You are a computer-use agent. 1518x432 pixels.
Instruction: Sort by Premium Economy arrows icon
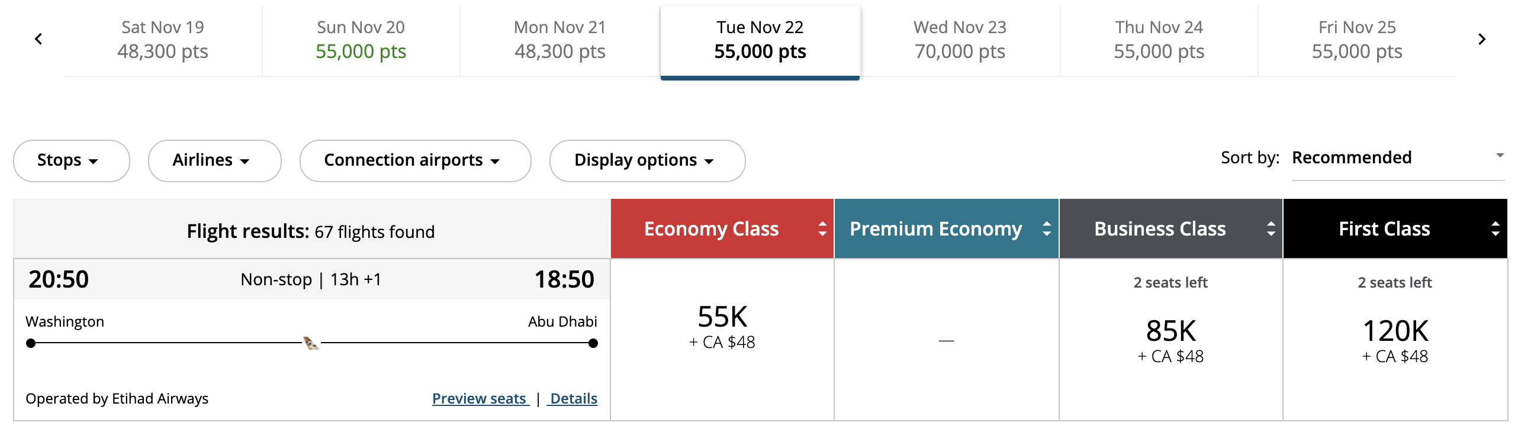[x=1047, y=229]
